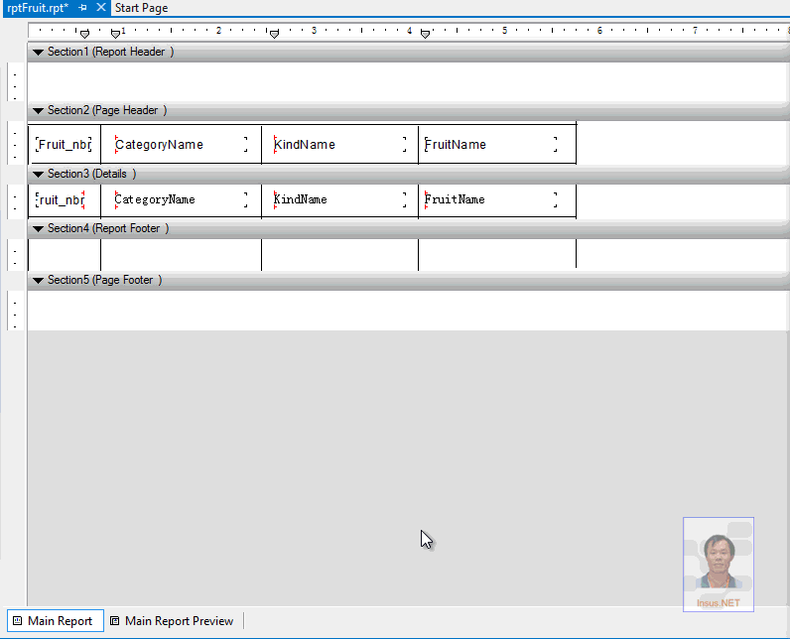Click the Section5 (Page Footer) label

click(105, 280)
